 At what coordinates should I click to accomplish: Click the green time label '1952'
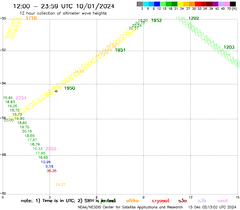tap(156, 20)
